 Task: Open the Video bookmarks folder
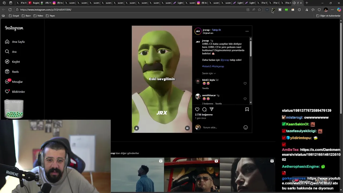[38, 16]
